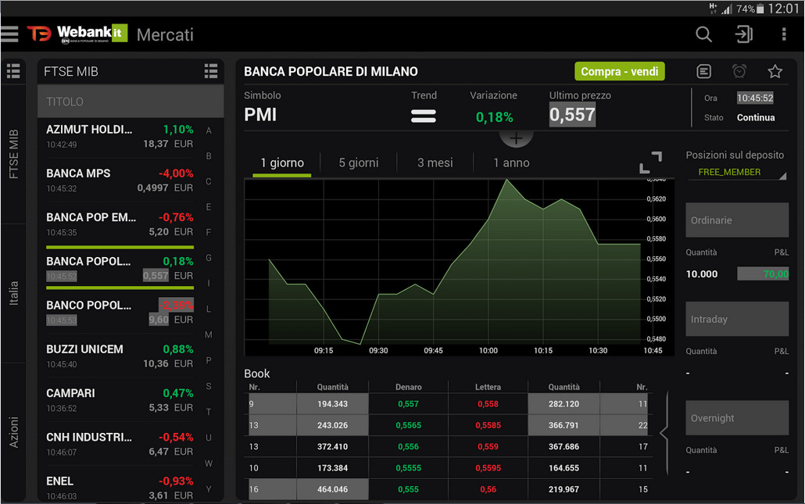Select ENEL stock row
Viewport: 805px width, 504px height.
[120, 488]
